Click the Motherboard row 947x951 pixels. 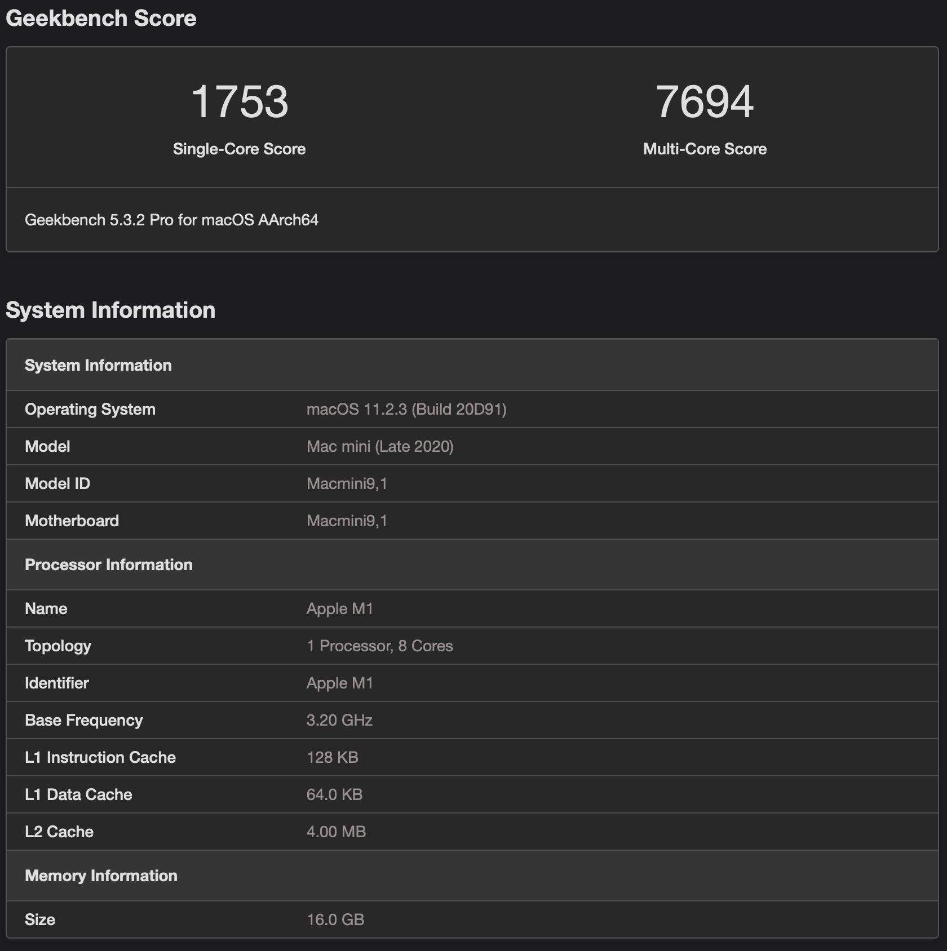coord(72,521)
